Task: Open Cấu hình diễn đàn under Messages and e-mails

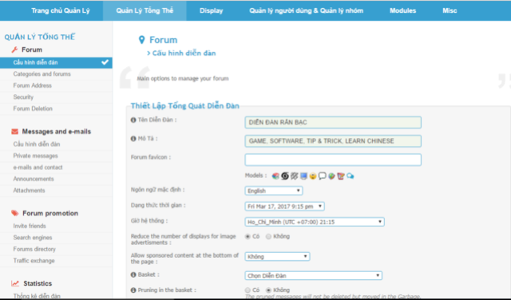Action: tap(37, 144)
